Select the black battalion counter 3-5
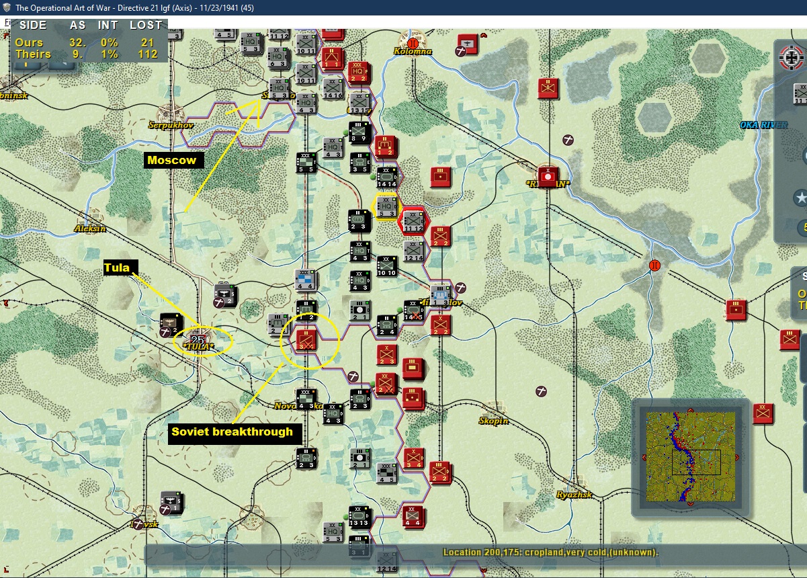807x578 pixels. [359, 162]
